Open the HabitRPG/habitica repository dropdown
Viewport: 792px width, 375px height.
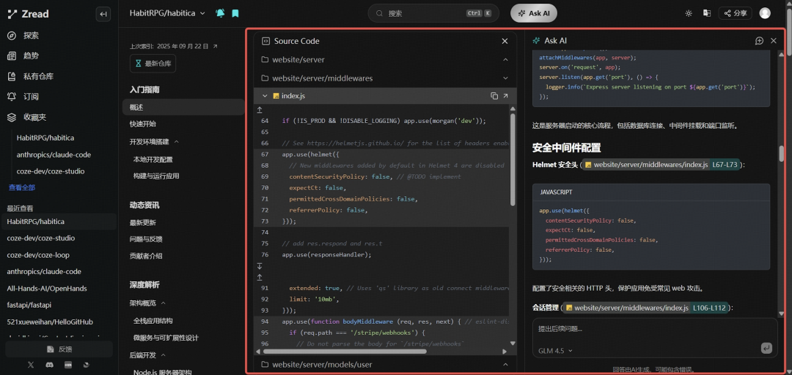[167, 14]
